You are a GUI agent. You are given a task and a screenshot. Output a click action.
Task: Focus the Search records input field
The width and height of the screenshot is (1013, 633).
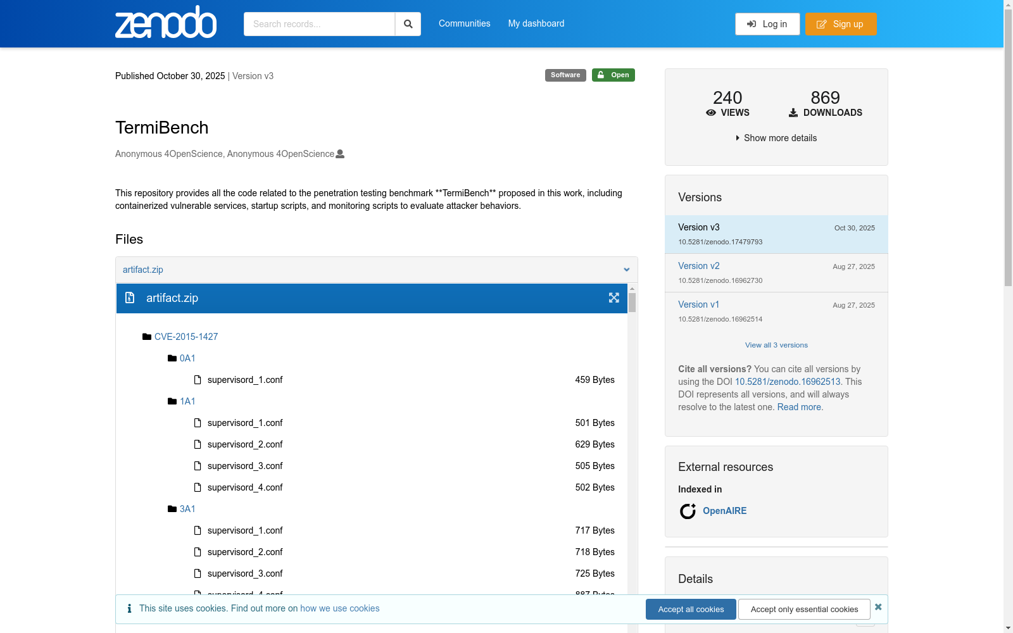(x=320, y=24)
